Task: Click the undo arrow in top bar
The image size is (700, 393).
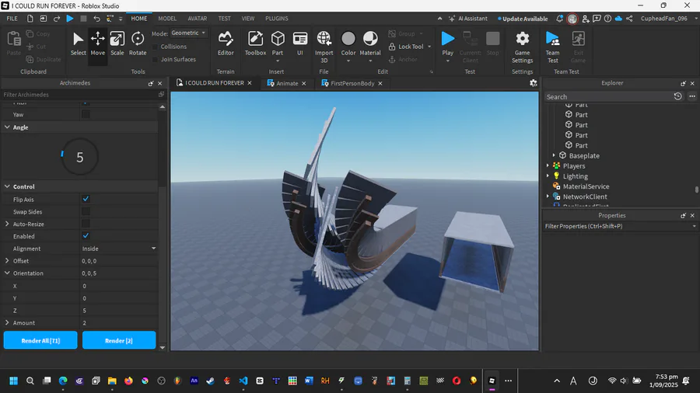Action: coord(97,19)
